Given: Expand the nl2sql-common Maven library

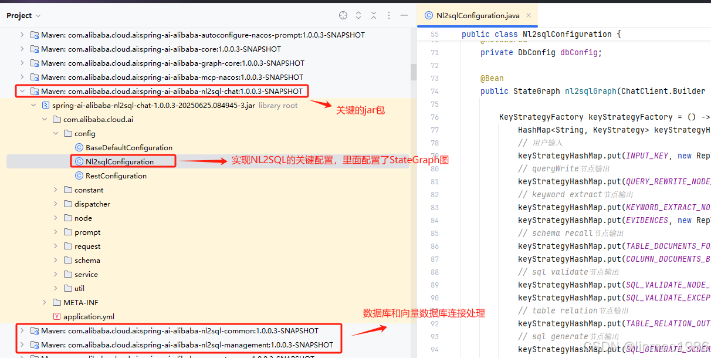Looking at the screenshot, I should click(22, 330).
